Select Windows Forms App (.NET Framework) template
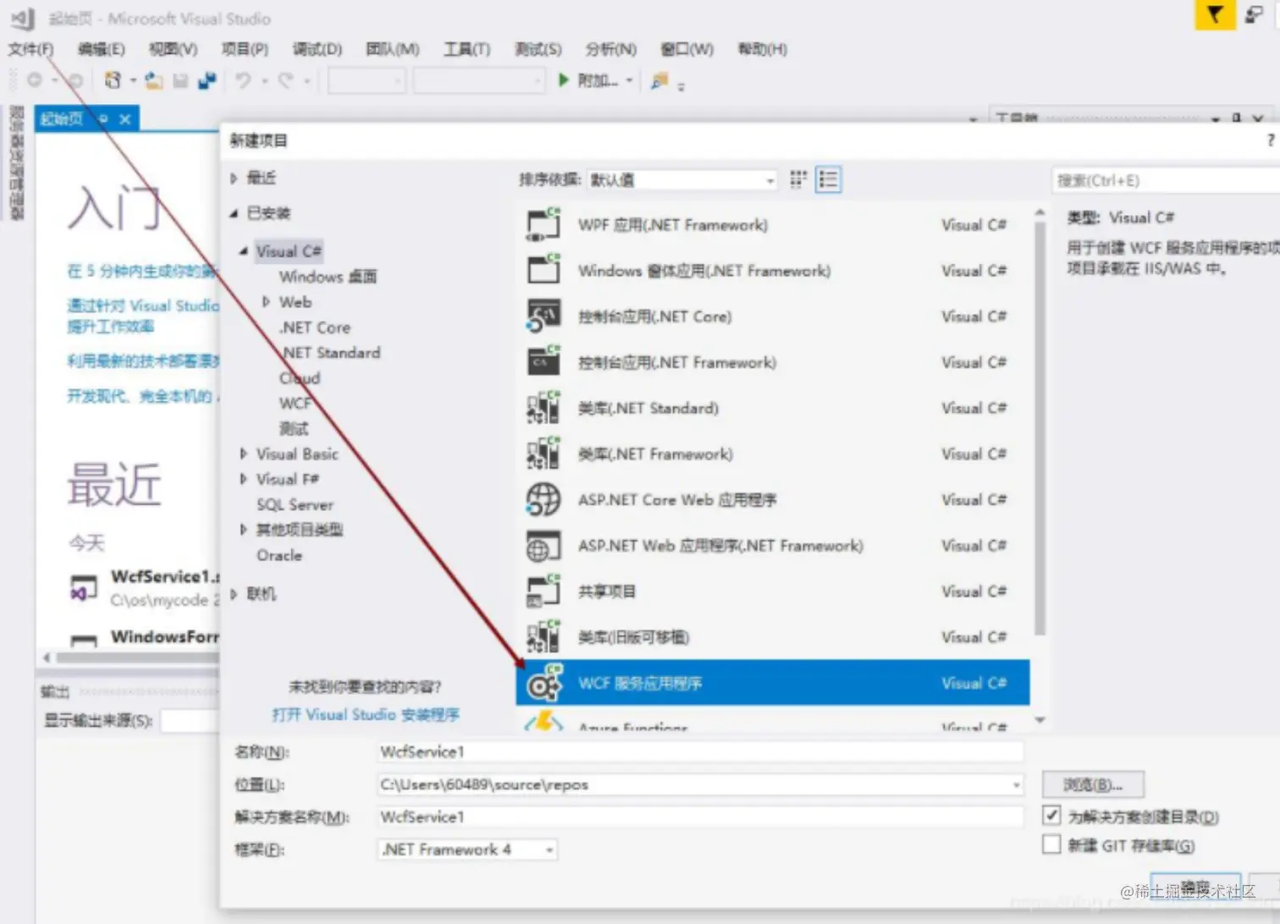 tap(772, 271)
